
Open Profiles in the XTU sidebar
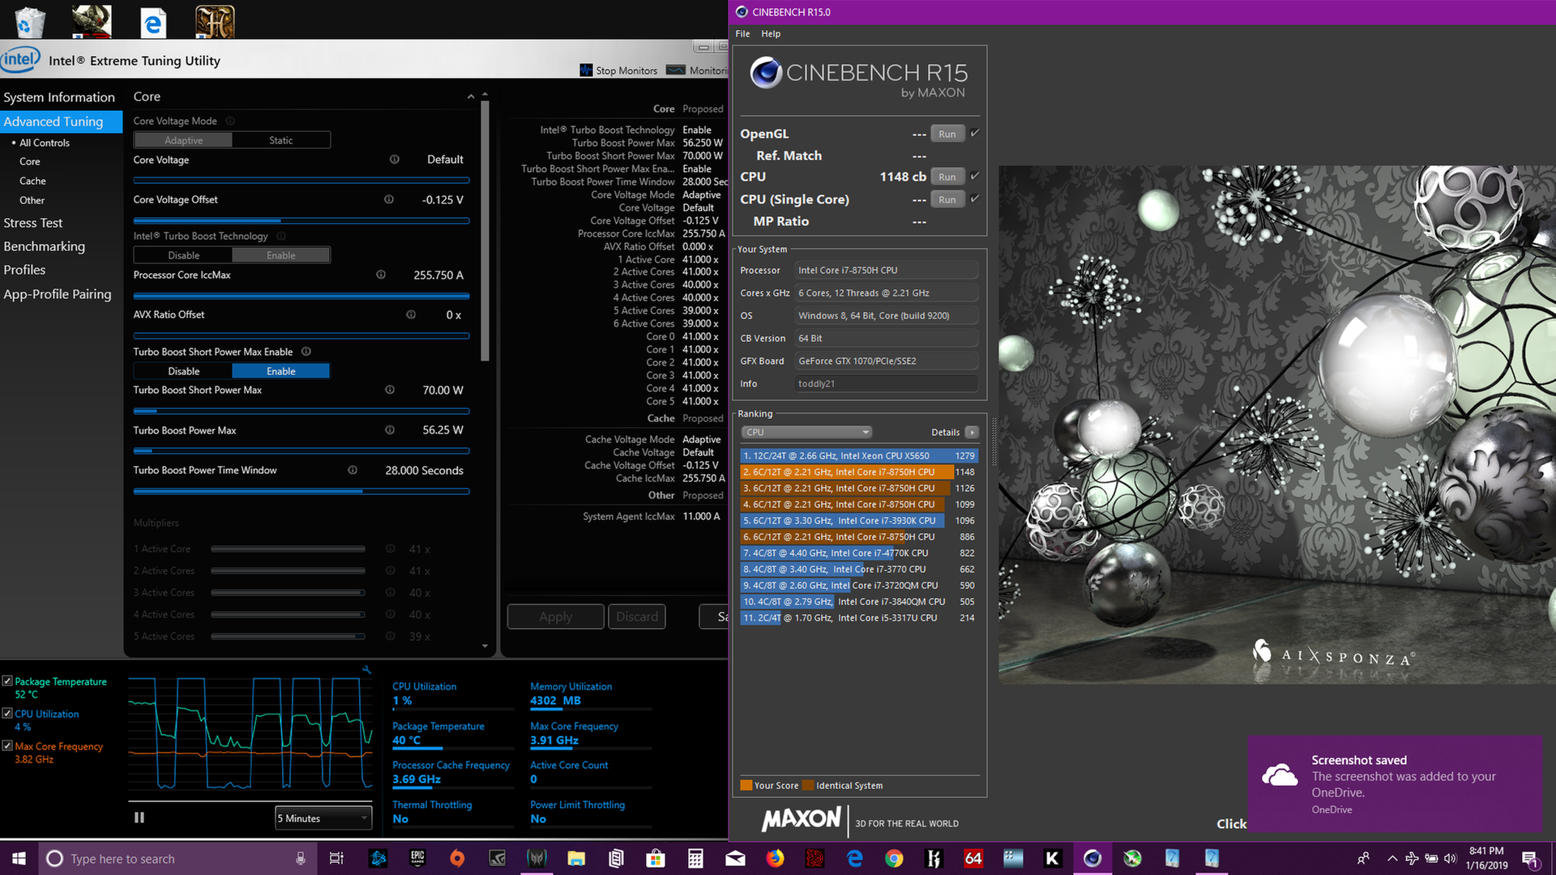point(24,270)
